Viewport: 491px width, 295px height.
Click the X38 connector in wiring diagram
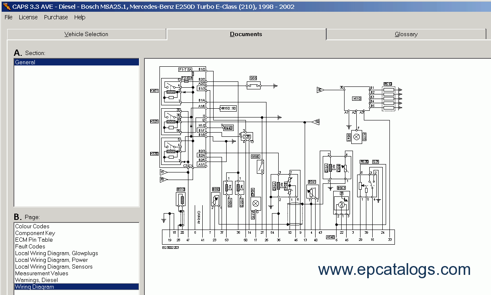[x=247, y=136]
